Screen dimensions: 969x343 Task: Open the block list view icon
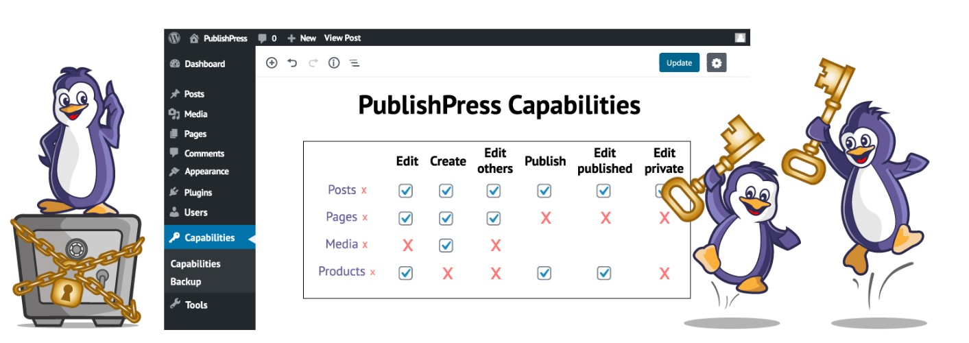pos(355,63)
